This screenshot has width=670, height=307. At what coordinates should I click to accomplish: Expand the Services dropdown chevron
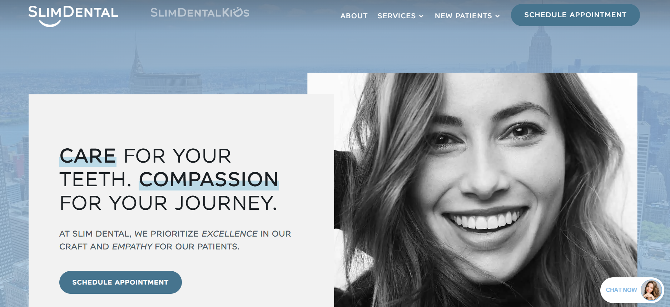pos(421,16)
